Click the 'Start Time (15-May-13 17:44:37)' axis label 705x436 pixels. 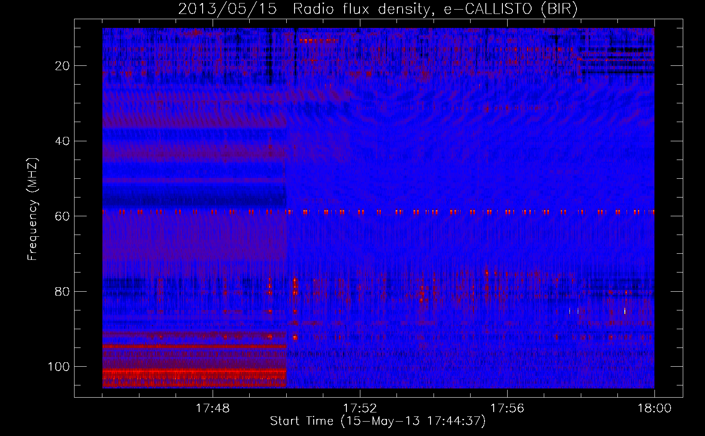pos(378,421)
